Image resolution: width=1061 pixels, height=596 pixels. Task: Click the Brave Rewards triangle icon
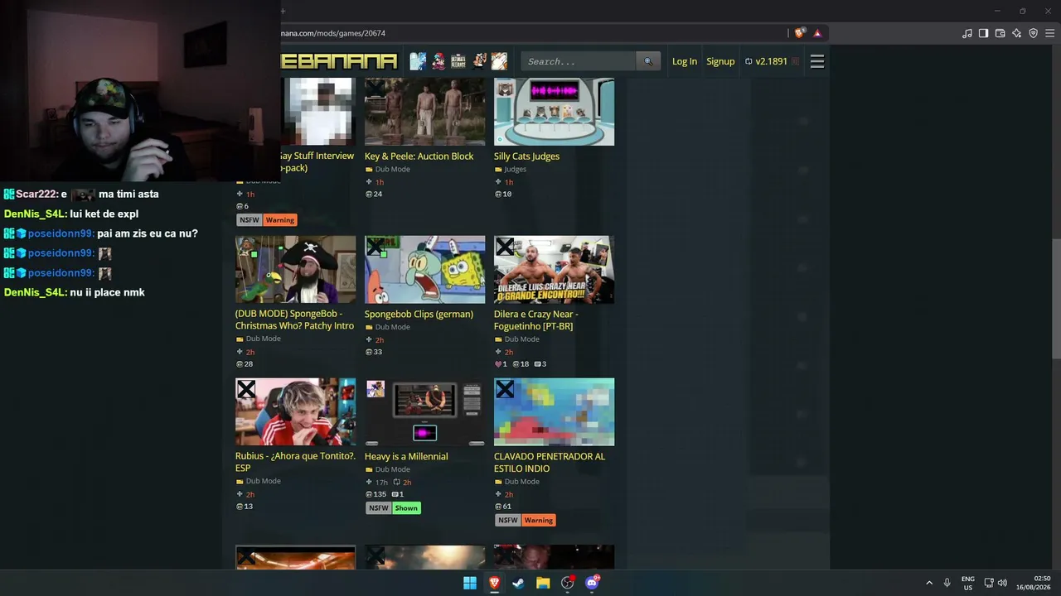(817, 33)
